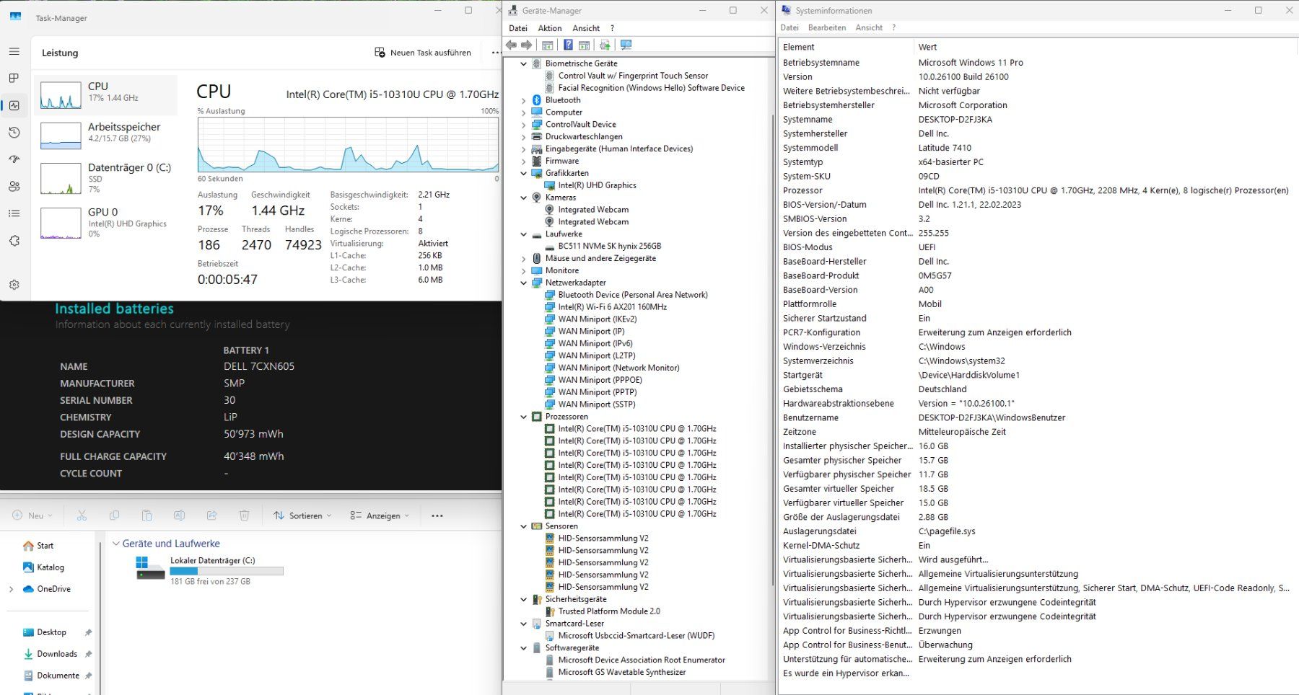
Task: Select Performance page icon in Task Manager
Action: pos(14,105)
